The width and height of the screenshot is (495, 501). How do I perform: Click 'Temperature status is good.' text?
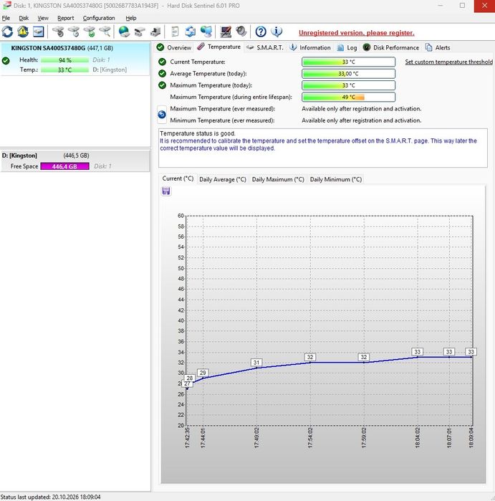pos(198,133)
